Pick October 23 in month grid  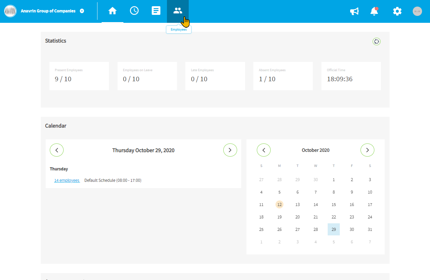(352, 217)
